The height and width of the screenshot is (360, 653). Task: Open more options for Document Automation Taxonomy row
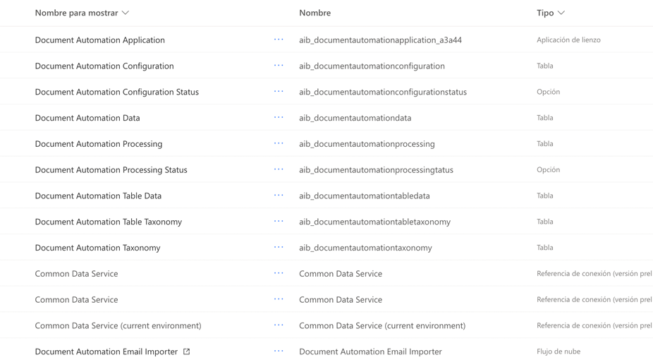coord(279,247)
